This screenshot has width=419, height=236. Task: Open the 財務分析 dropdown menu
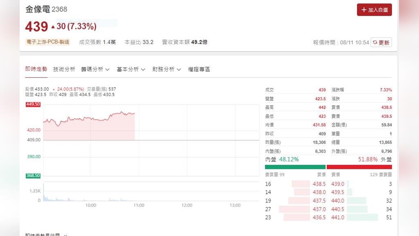click(167, 69)
